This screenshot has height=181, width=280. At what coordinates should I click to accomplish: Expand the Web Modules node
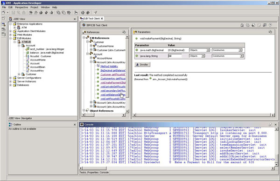coord(10,35)
